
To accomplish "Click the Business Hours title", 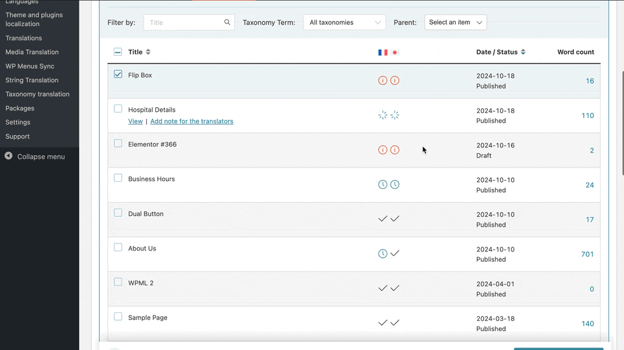I will tap(151, 179).
